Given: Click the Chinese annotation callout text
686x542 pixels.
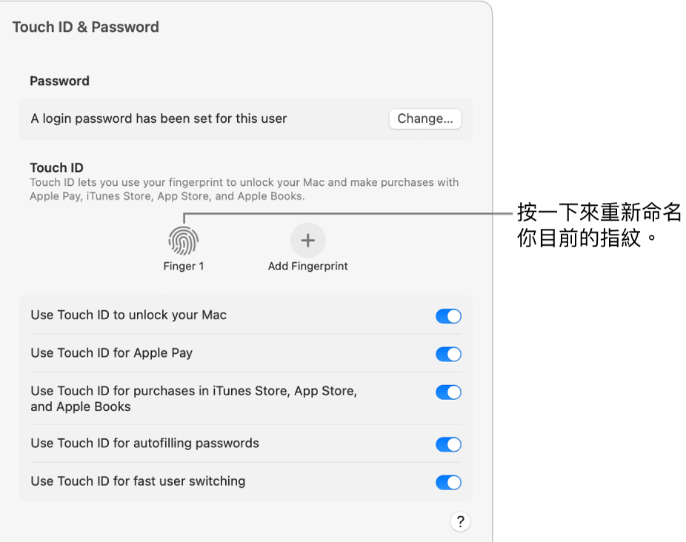Looking at the screenshot, I should (x=599, y=225).
